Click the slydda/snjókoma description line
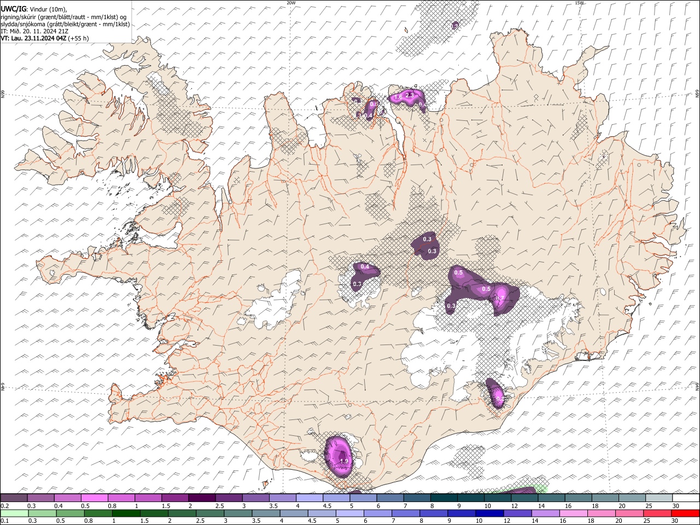The image size is (700, 525). click(65, 24)
